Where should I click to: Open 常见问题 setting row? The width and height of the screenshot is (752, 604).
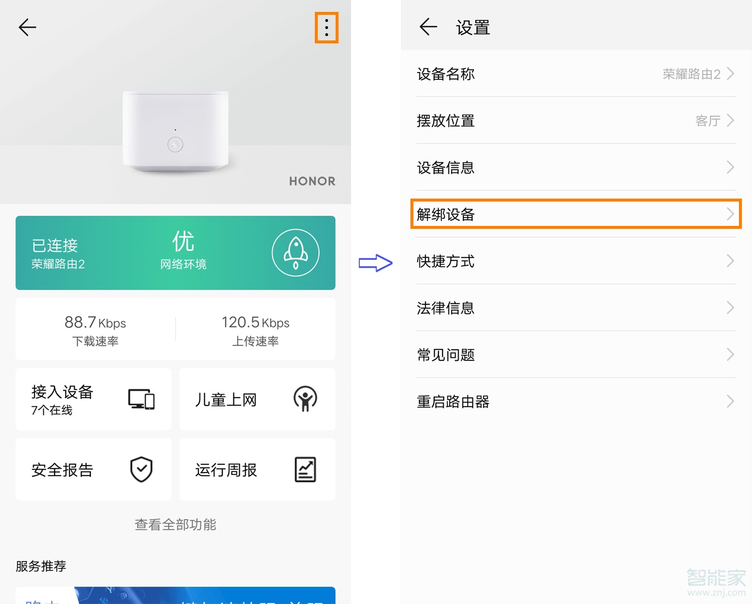coord(576,355)
